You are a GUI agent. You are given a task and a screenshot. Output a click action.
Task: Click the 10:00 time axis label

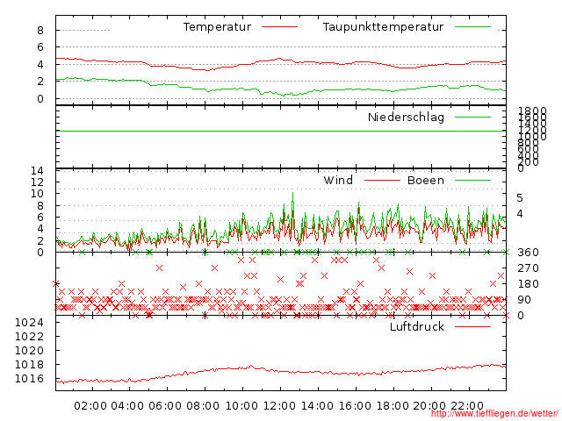coord(241,406)
